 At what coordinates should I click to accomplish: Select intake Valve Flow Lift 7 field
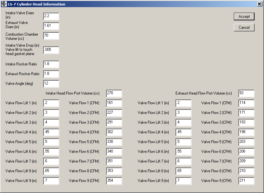[51, 161]
